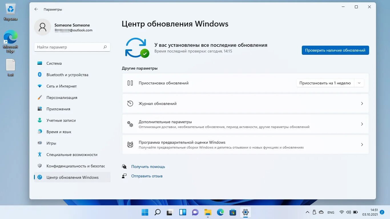390x219 pixels.
Task: Click the chevron on Insider program row
Action: tap(362, 145)
